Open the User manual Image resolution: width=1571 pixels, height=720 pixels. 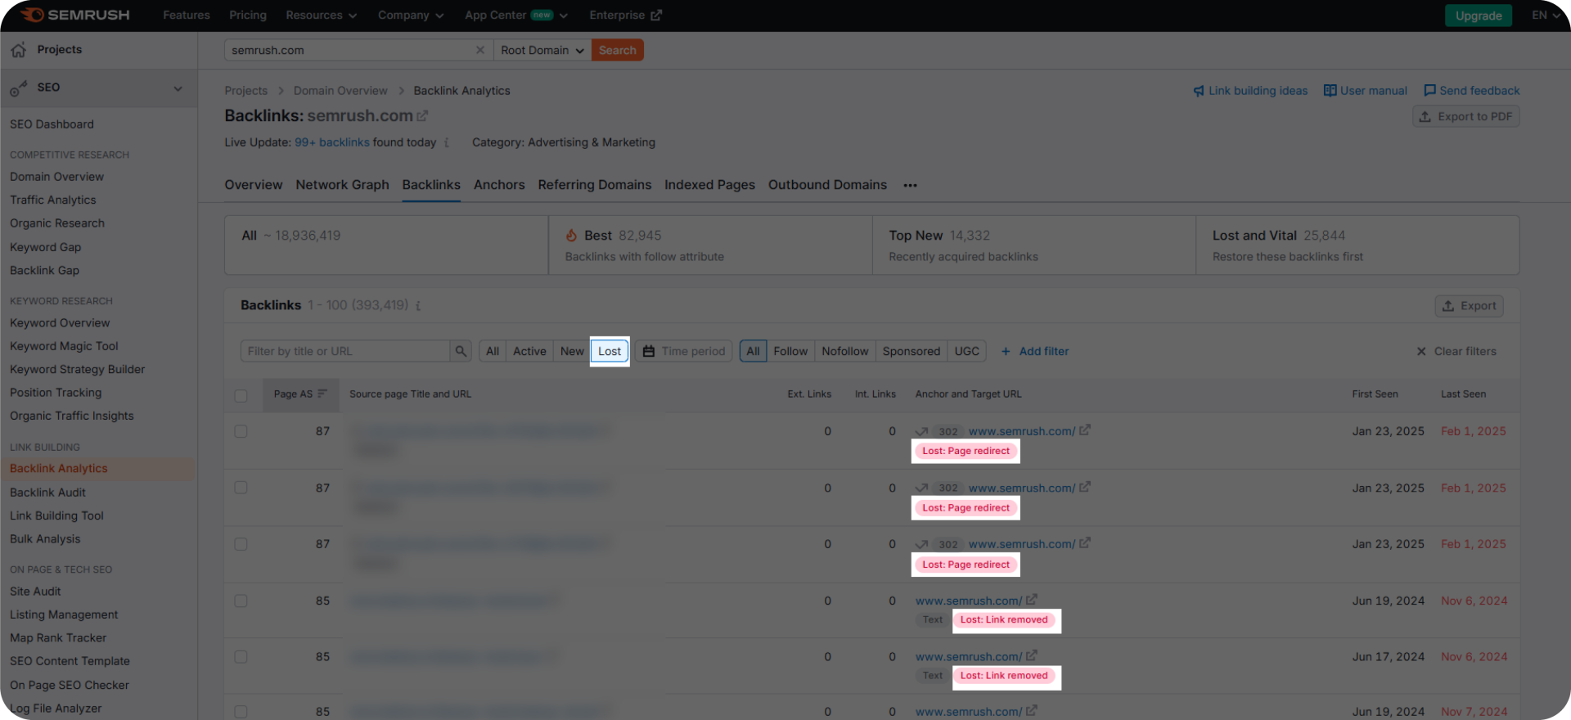1366,91
